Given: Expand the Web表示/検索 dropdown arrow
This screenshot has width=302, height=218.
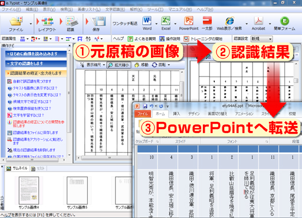Looking at the screenshot, I should pyautogui.click(x=247, y=24).
